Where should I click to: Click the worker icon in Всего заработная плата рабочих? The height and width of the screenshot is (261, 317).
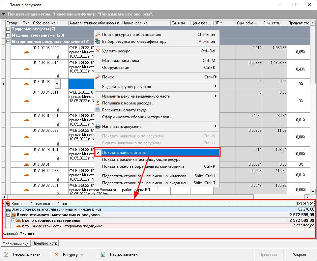coord(8,204)
